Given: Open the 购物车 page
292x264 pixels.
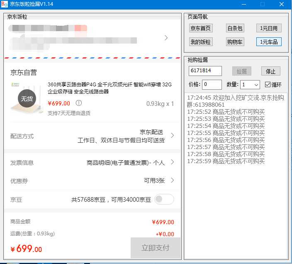Looking at the screenshot, I should (235, 42).
